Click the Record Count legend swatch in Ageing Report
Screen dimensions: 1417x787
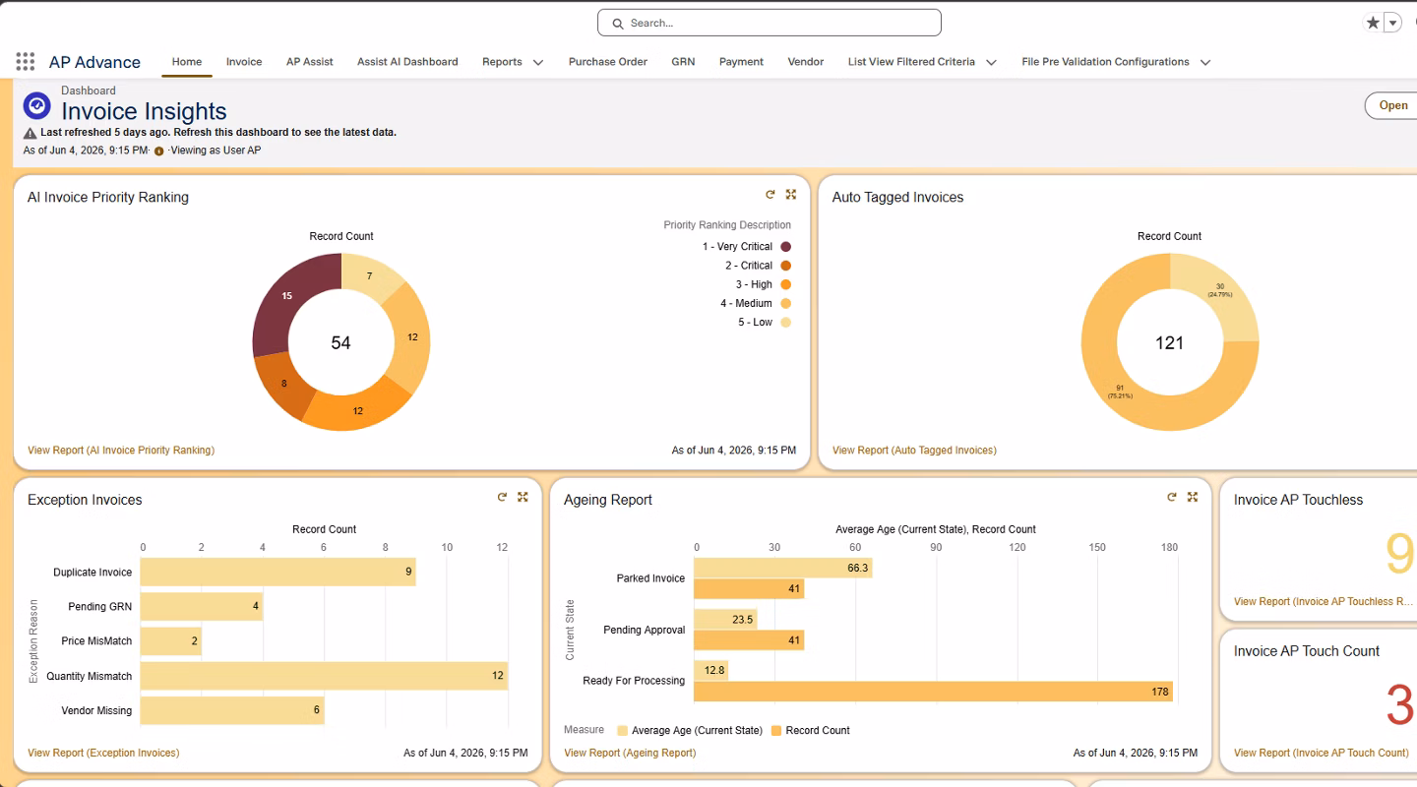pos(776,731)
